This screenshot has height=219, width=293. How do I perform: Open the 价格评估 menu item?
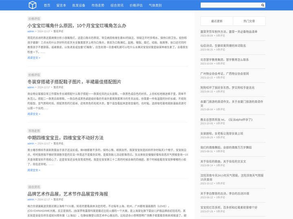(x=136, y=5)
